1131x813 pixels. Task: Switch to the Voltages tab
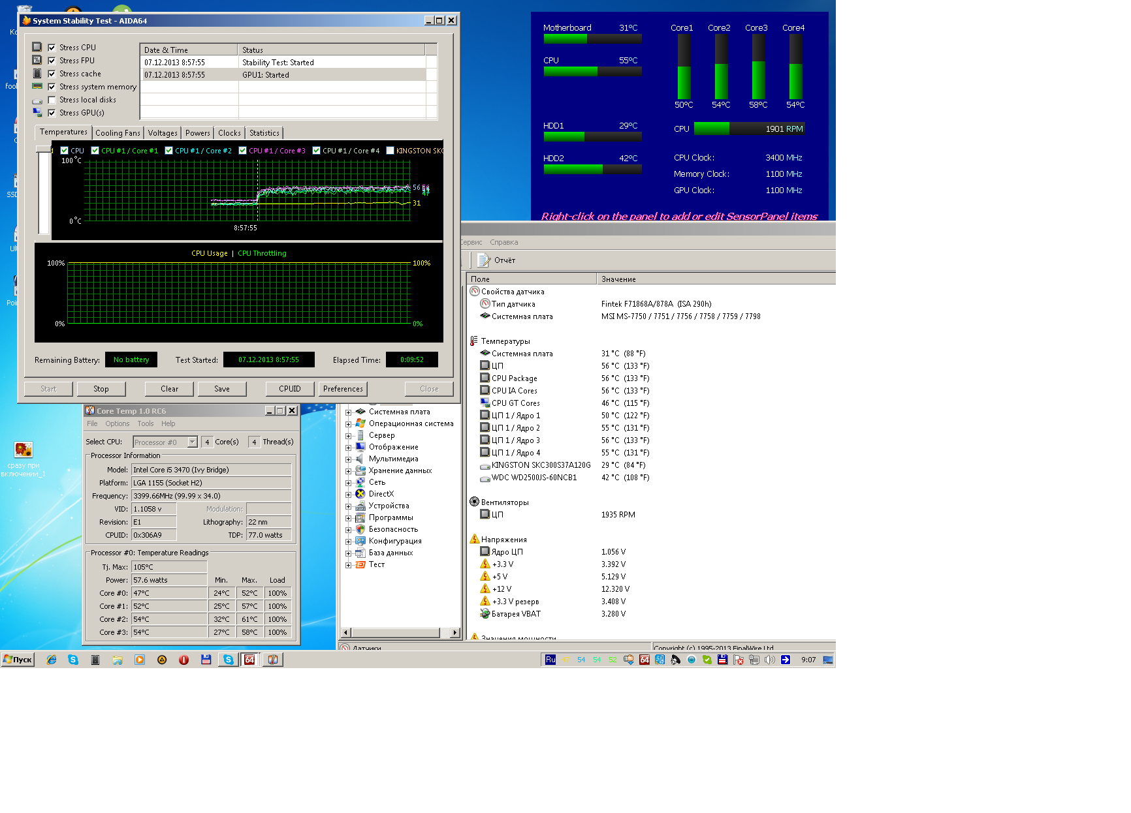[x=163, y=133]
